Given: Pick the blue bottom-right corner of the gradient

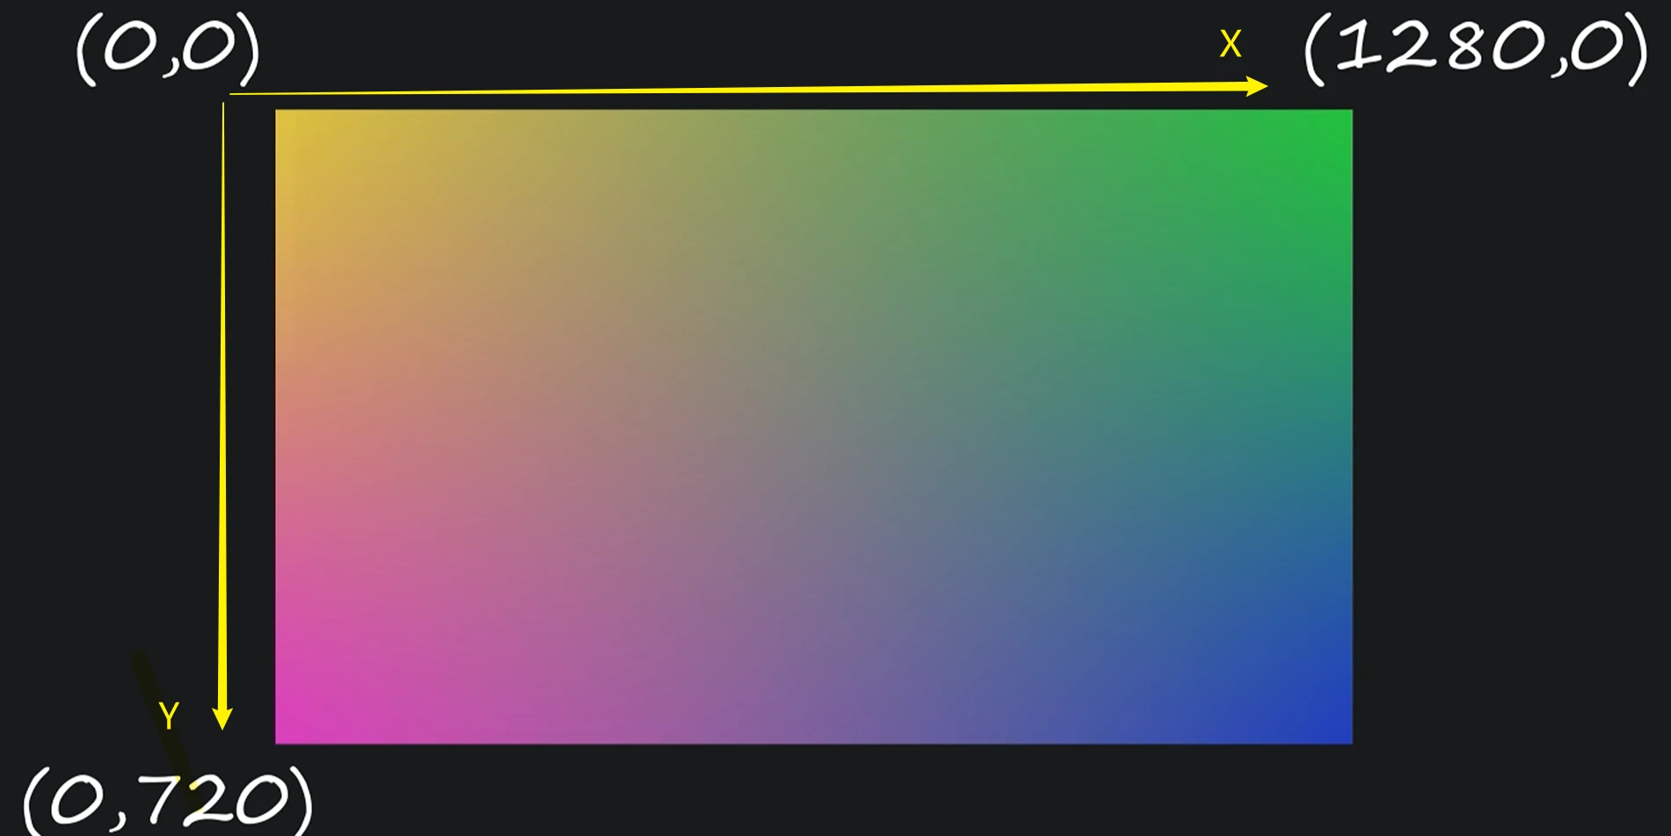Looking at the screenshot, I should pyautogui.click(x=1344, y=736).
